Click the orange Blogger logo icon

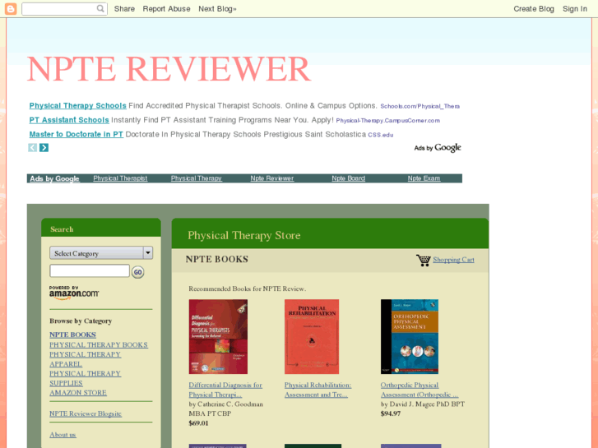click(11, 8)
